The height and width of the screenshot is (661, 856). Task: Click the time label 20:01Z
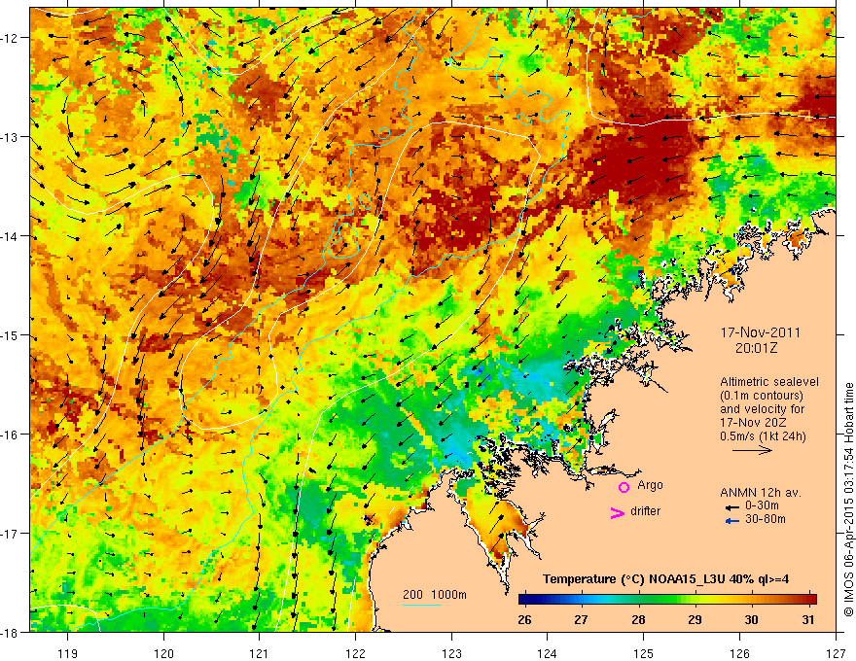click(x=756, y=348)
